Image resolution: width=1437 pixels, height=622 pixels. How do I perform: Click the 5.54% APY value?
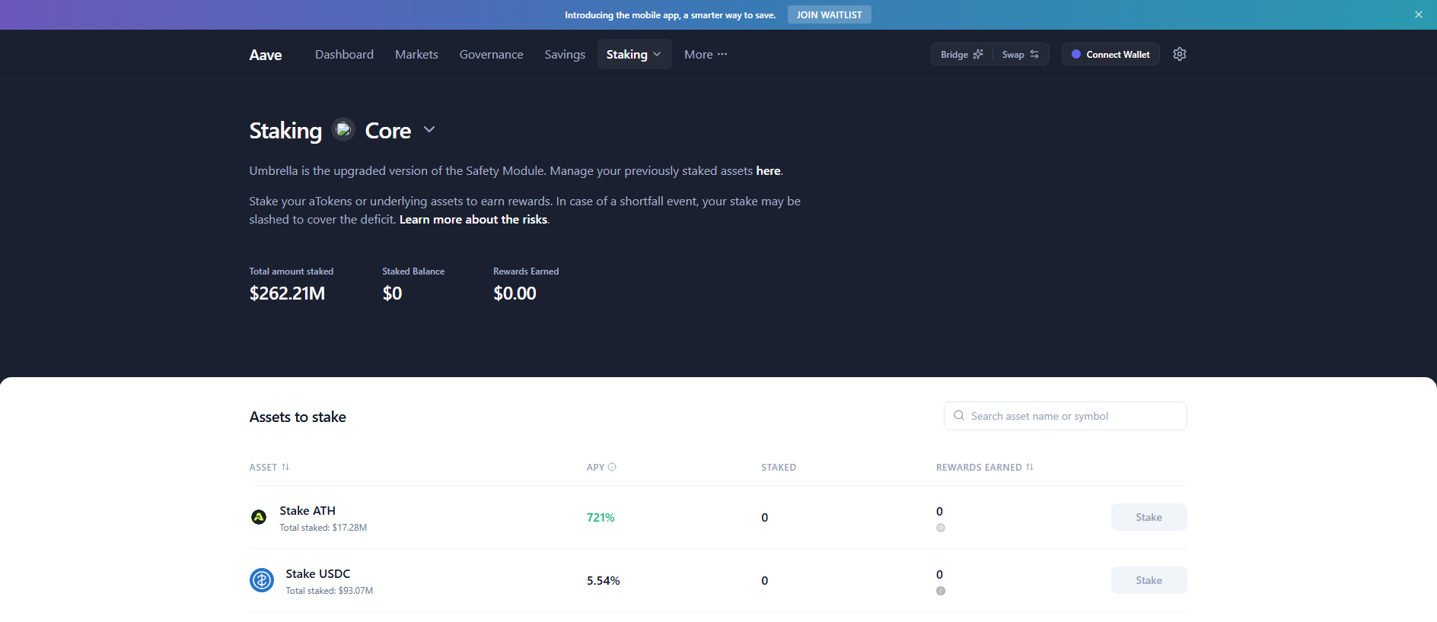coord(604,580)
